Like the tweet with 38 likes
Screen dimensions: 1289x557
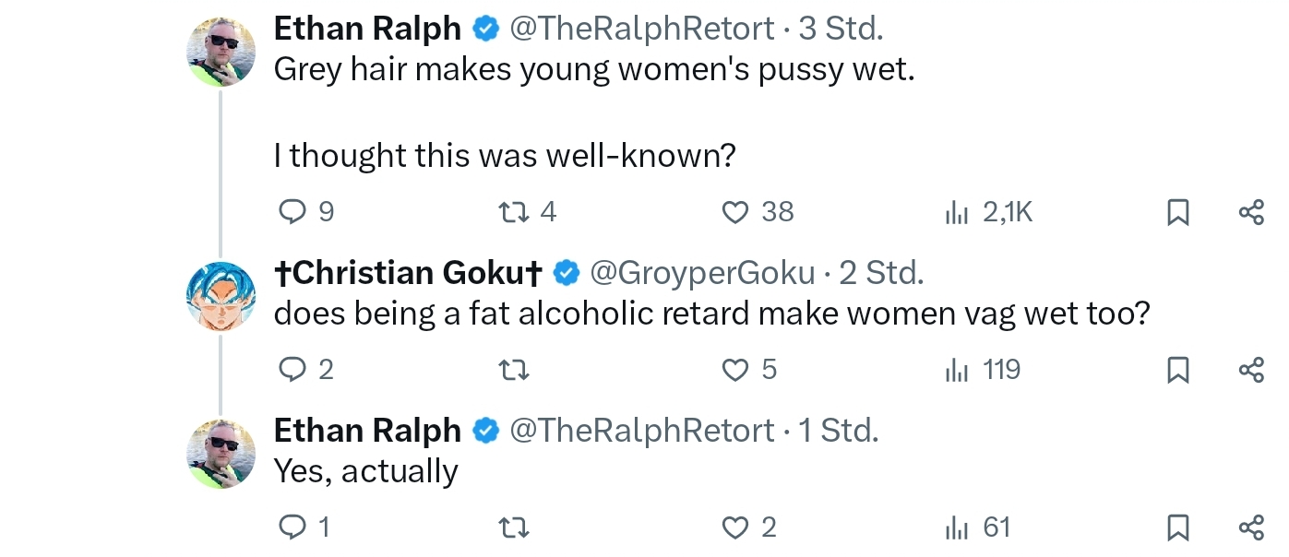click(x=734, y=213)
